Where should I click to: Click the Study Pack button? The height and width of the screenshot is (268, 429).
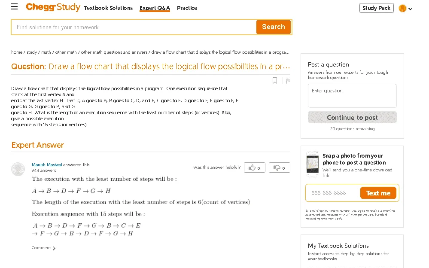click(376, 8)
